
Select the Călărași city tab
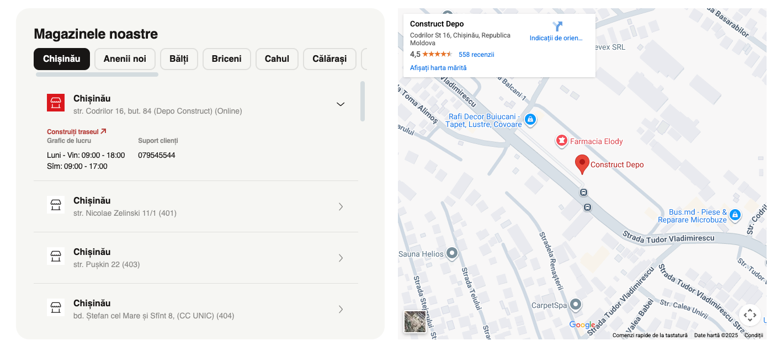tap(329, 59)
